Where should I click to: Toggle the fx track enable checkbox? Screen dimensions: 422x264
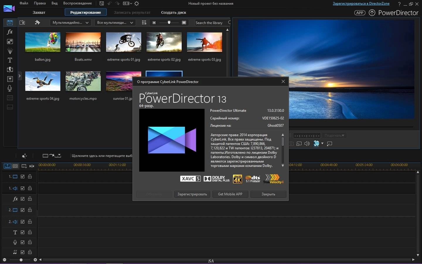coord(23,199)
